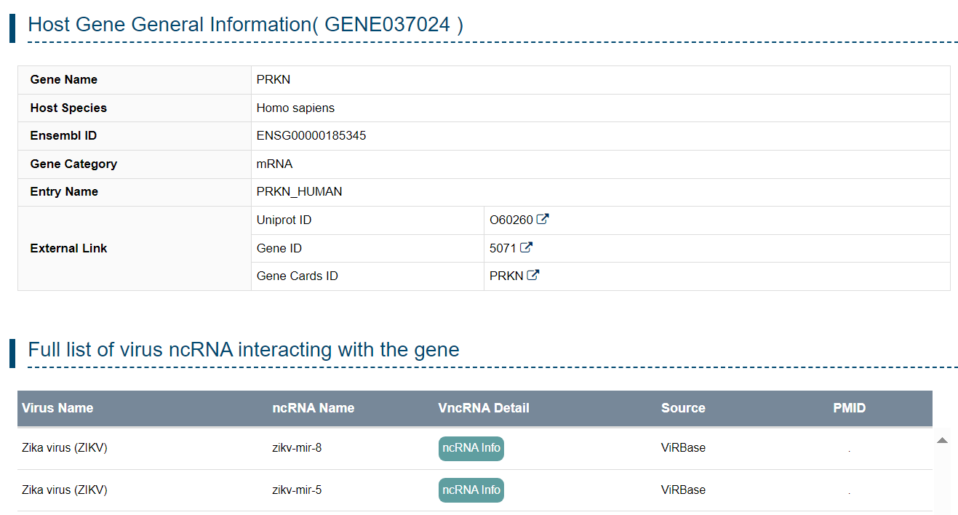Open ncRNA Info for zikv-mir-5
The width and height of the screenshot is (958, 515).
pos(471,490)
